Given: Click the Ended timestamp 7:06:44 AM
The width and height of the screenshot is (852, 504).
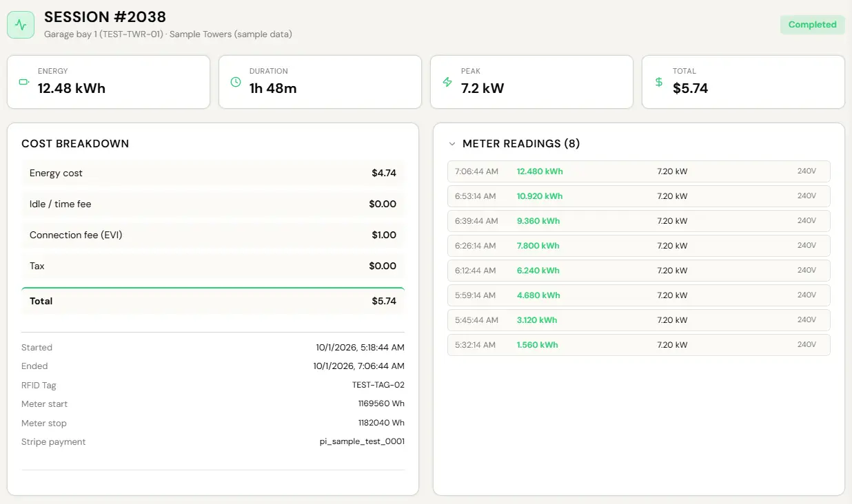Looking at the screenshot, I should [359, 366].
